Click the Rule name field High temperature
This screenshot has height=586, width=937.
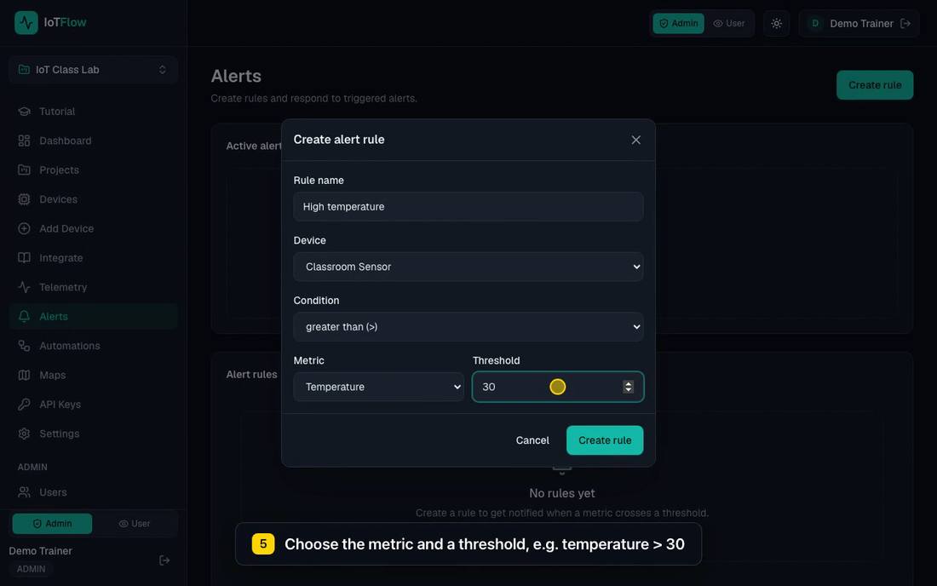468,207
